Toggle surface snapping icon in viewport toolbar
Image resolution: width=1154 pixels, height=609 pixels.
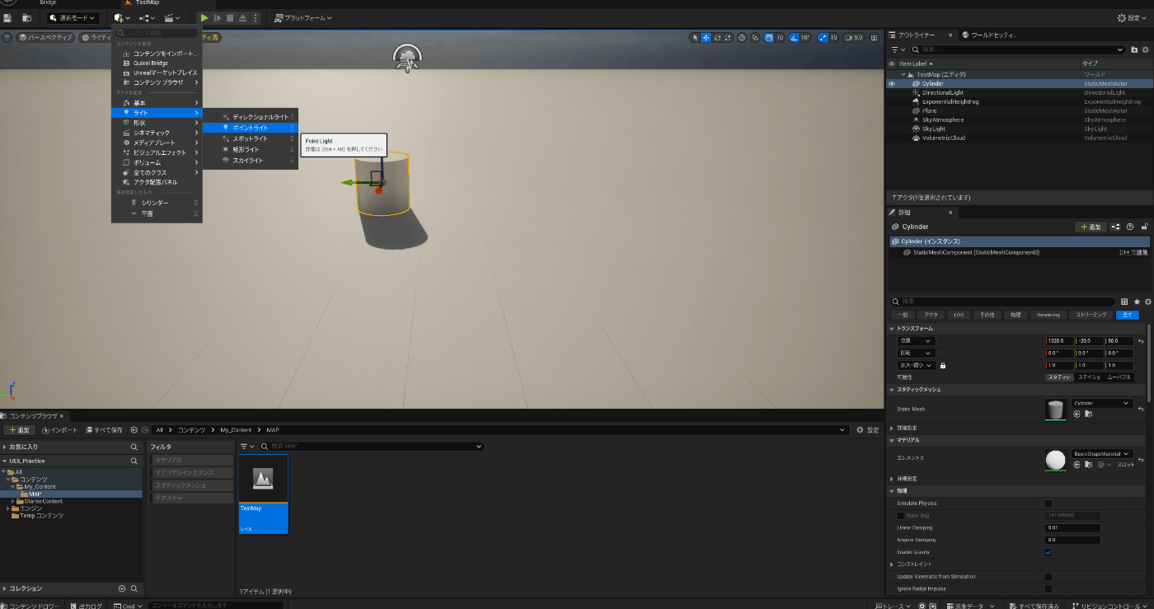click(757, 37)
